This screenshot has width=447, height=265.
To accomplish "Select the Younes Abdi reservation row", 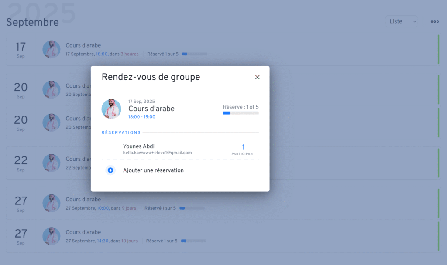I will [x=180, y=149].
